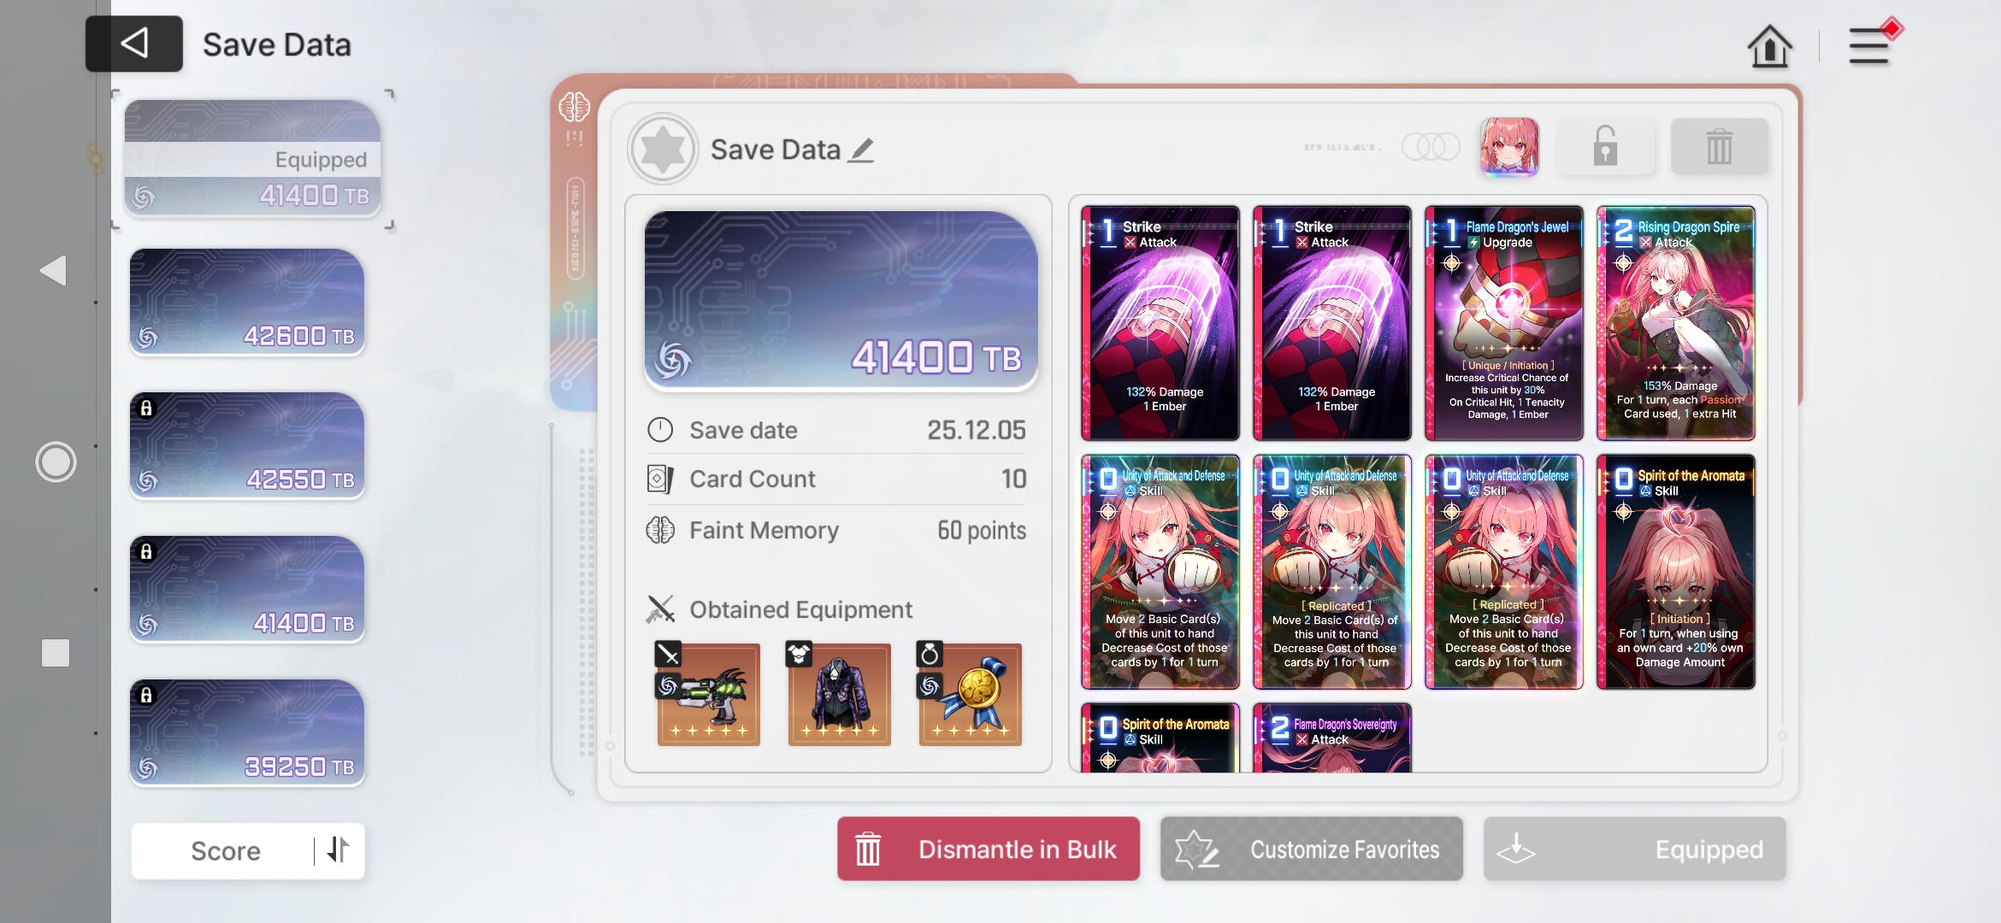The height and width of the screenshot is (923, 2001).
Task: Select the locked 39250 TB save entry
Action: click(247, 732)
